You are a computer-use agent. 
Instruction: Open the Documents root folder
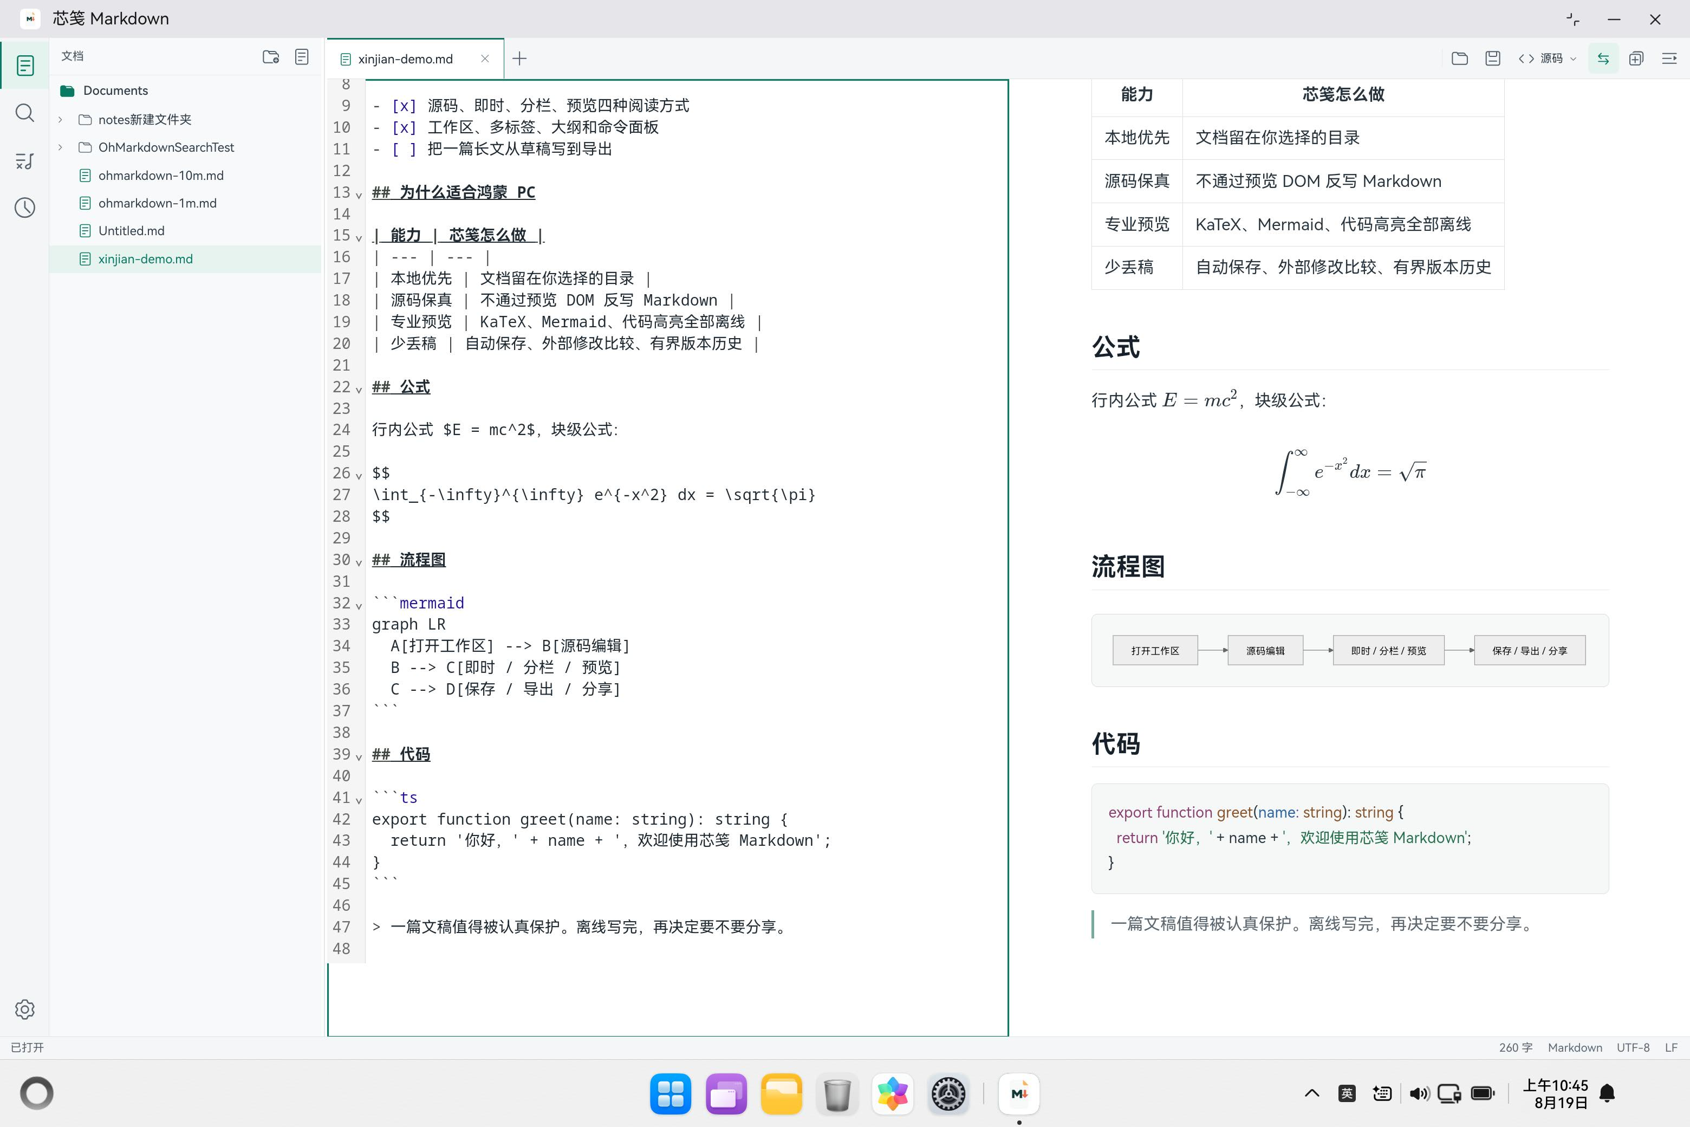click(x=104, y=90)
